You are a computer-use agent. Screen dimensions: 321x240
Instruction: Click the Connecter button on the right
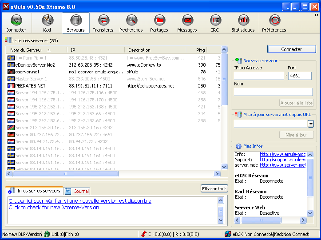[291, 49]
